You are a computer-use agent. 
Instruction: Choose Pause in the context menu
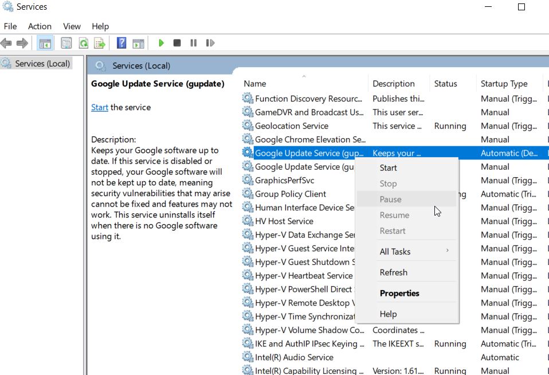(407, 200)
